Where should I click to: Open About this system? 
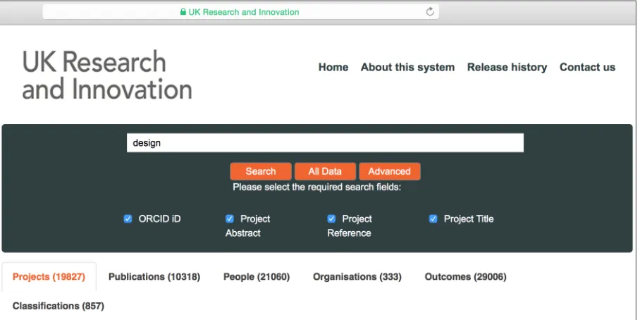pos(408,68)
